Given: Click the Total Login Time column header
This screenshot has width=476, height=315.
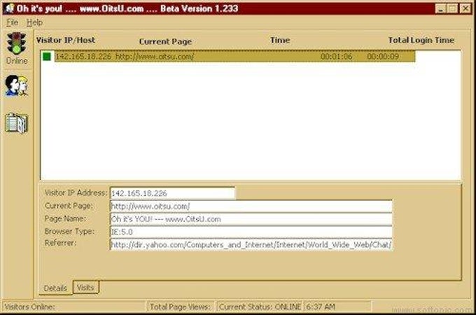Looking at the screenshot, I should (x=421, y=40).
